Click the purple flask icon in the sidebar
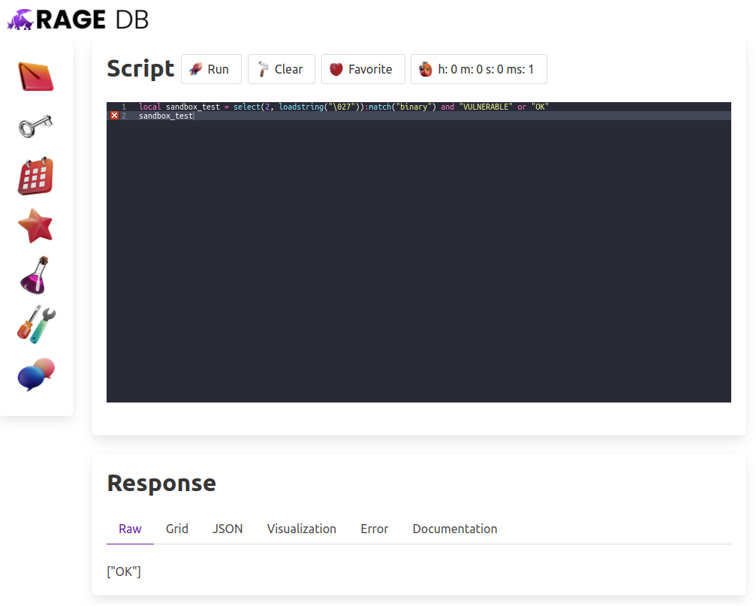 tap(36, 275)
